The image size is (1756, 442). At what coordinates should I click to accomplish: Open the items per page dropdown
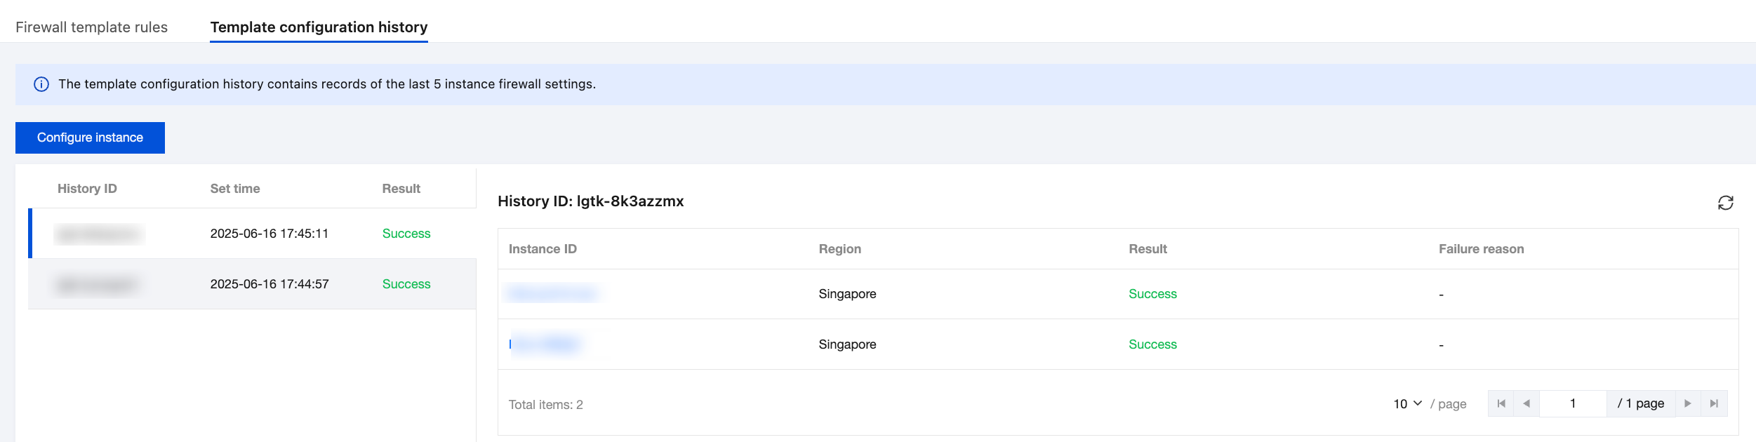[x=1407, y=403]
